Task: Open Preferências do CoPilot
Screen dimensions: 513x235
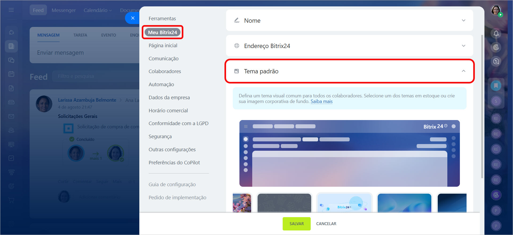Action: click(174, 162)
